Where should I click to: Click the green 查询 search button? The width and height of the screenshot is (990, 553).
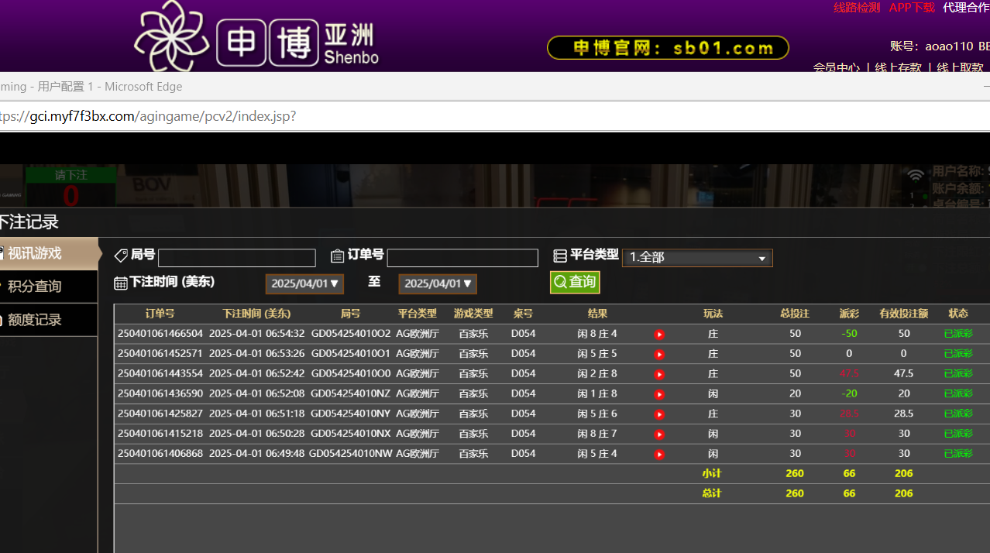coord(575,282)
